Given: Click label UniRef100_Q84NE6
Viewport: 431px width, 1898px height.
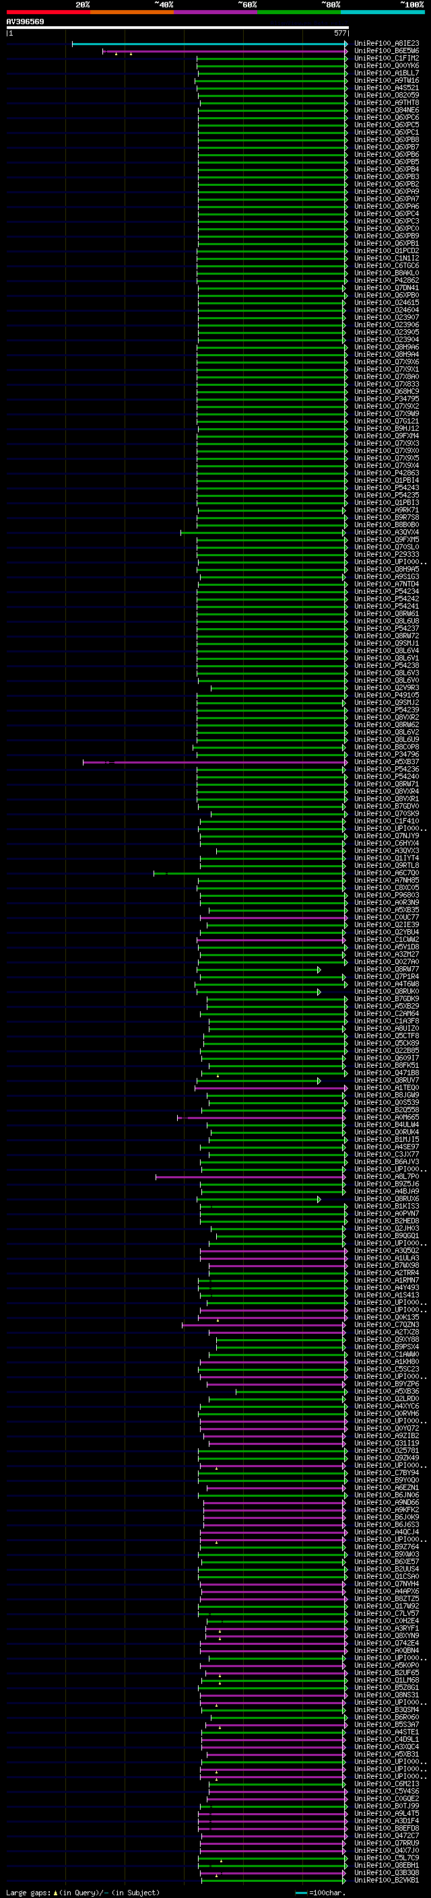Looking at the screenshot, I should pos(387,110).
